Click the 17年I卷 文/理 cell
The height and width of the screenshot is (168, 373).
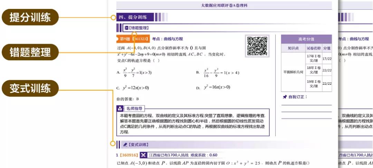point(314,58)
